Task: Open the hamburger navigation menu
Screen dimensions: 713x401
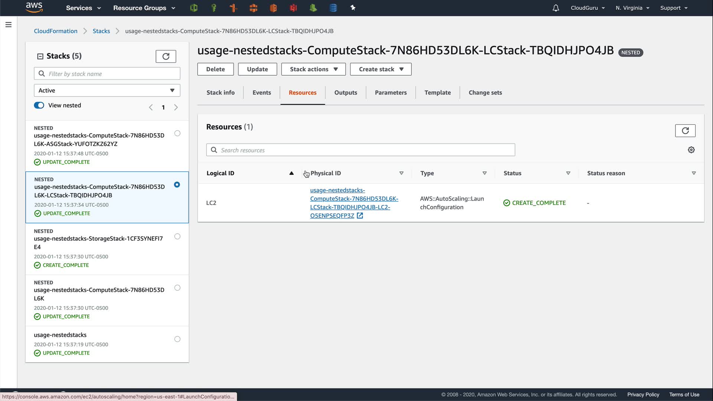Action: click(9, 25)
